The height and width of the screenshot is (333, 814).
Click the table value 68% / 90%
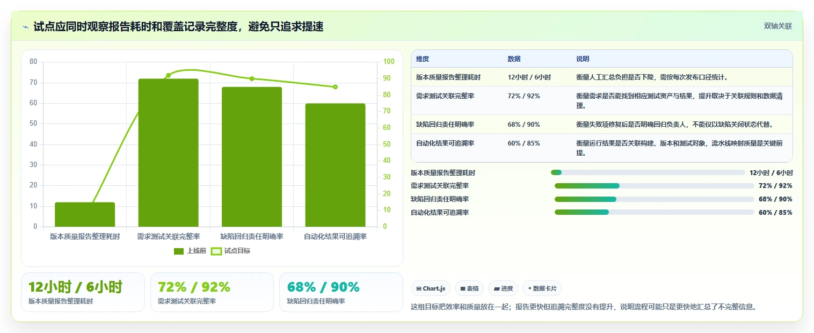coord(524,125)
